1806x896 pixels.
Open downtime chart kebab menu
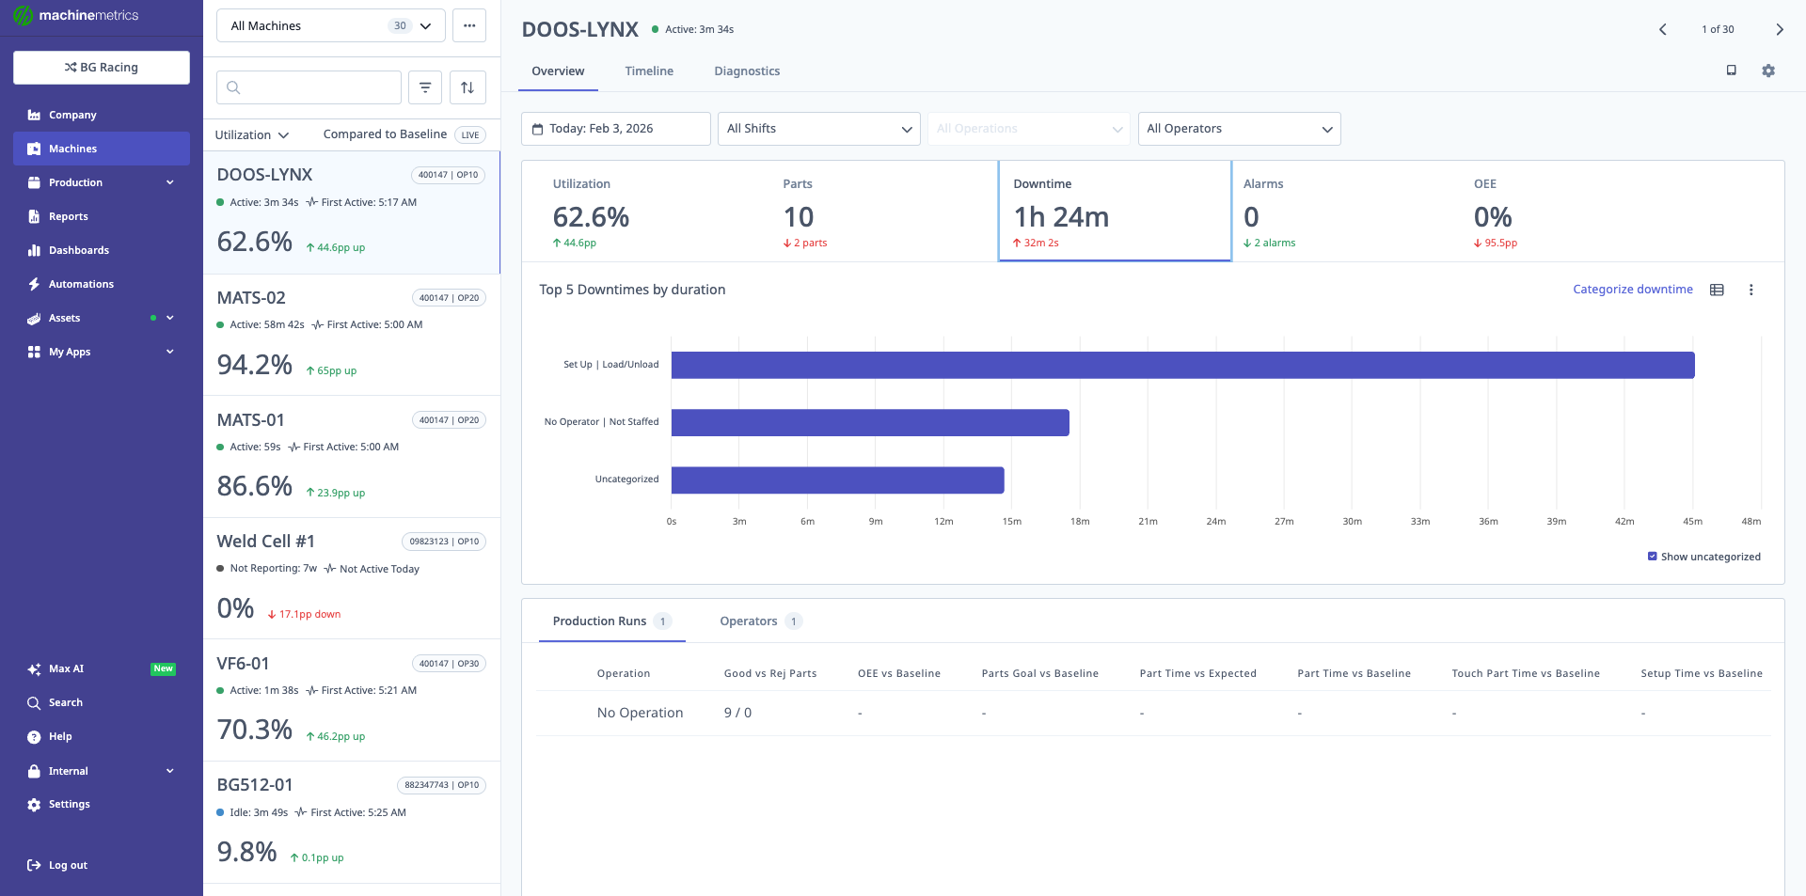pyautogui.click(x=1751, y=290)
